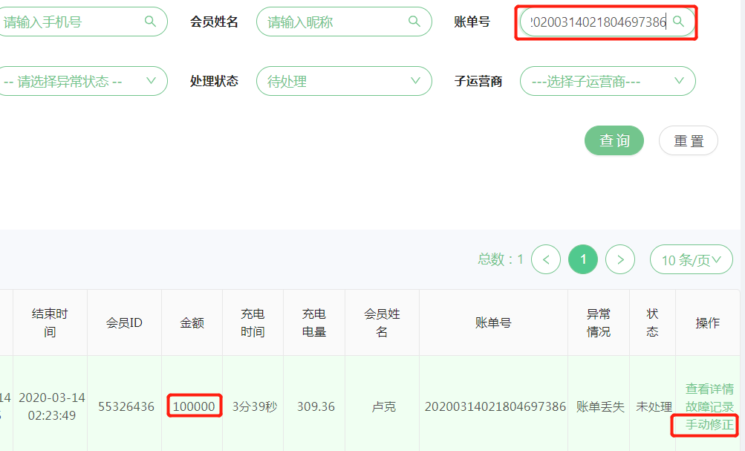The height and width of the screenshot is (451, 745).
Task: Click the 充电电量 column header
Action: [314, 323]
